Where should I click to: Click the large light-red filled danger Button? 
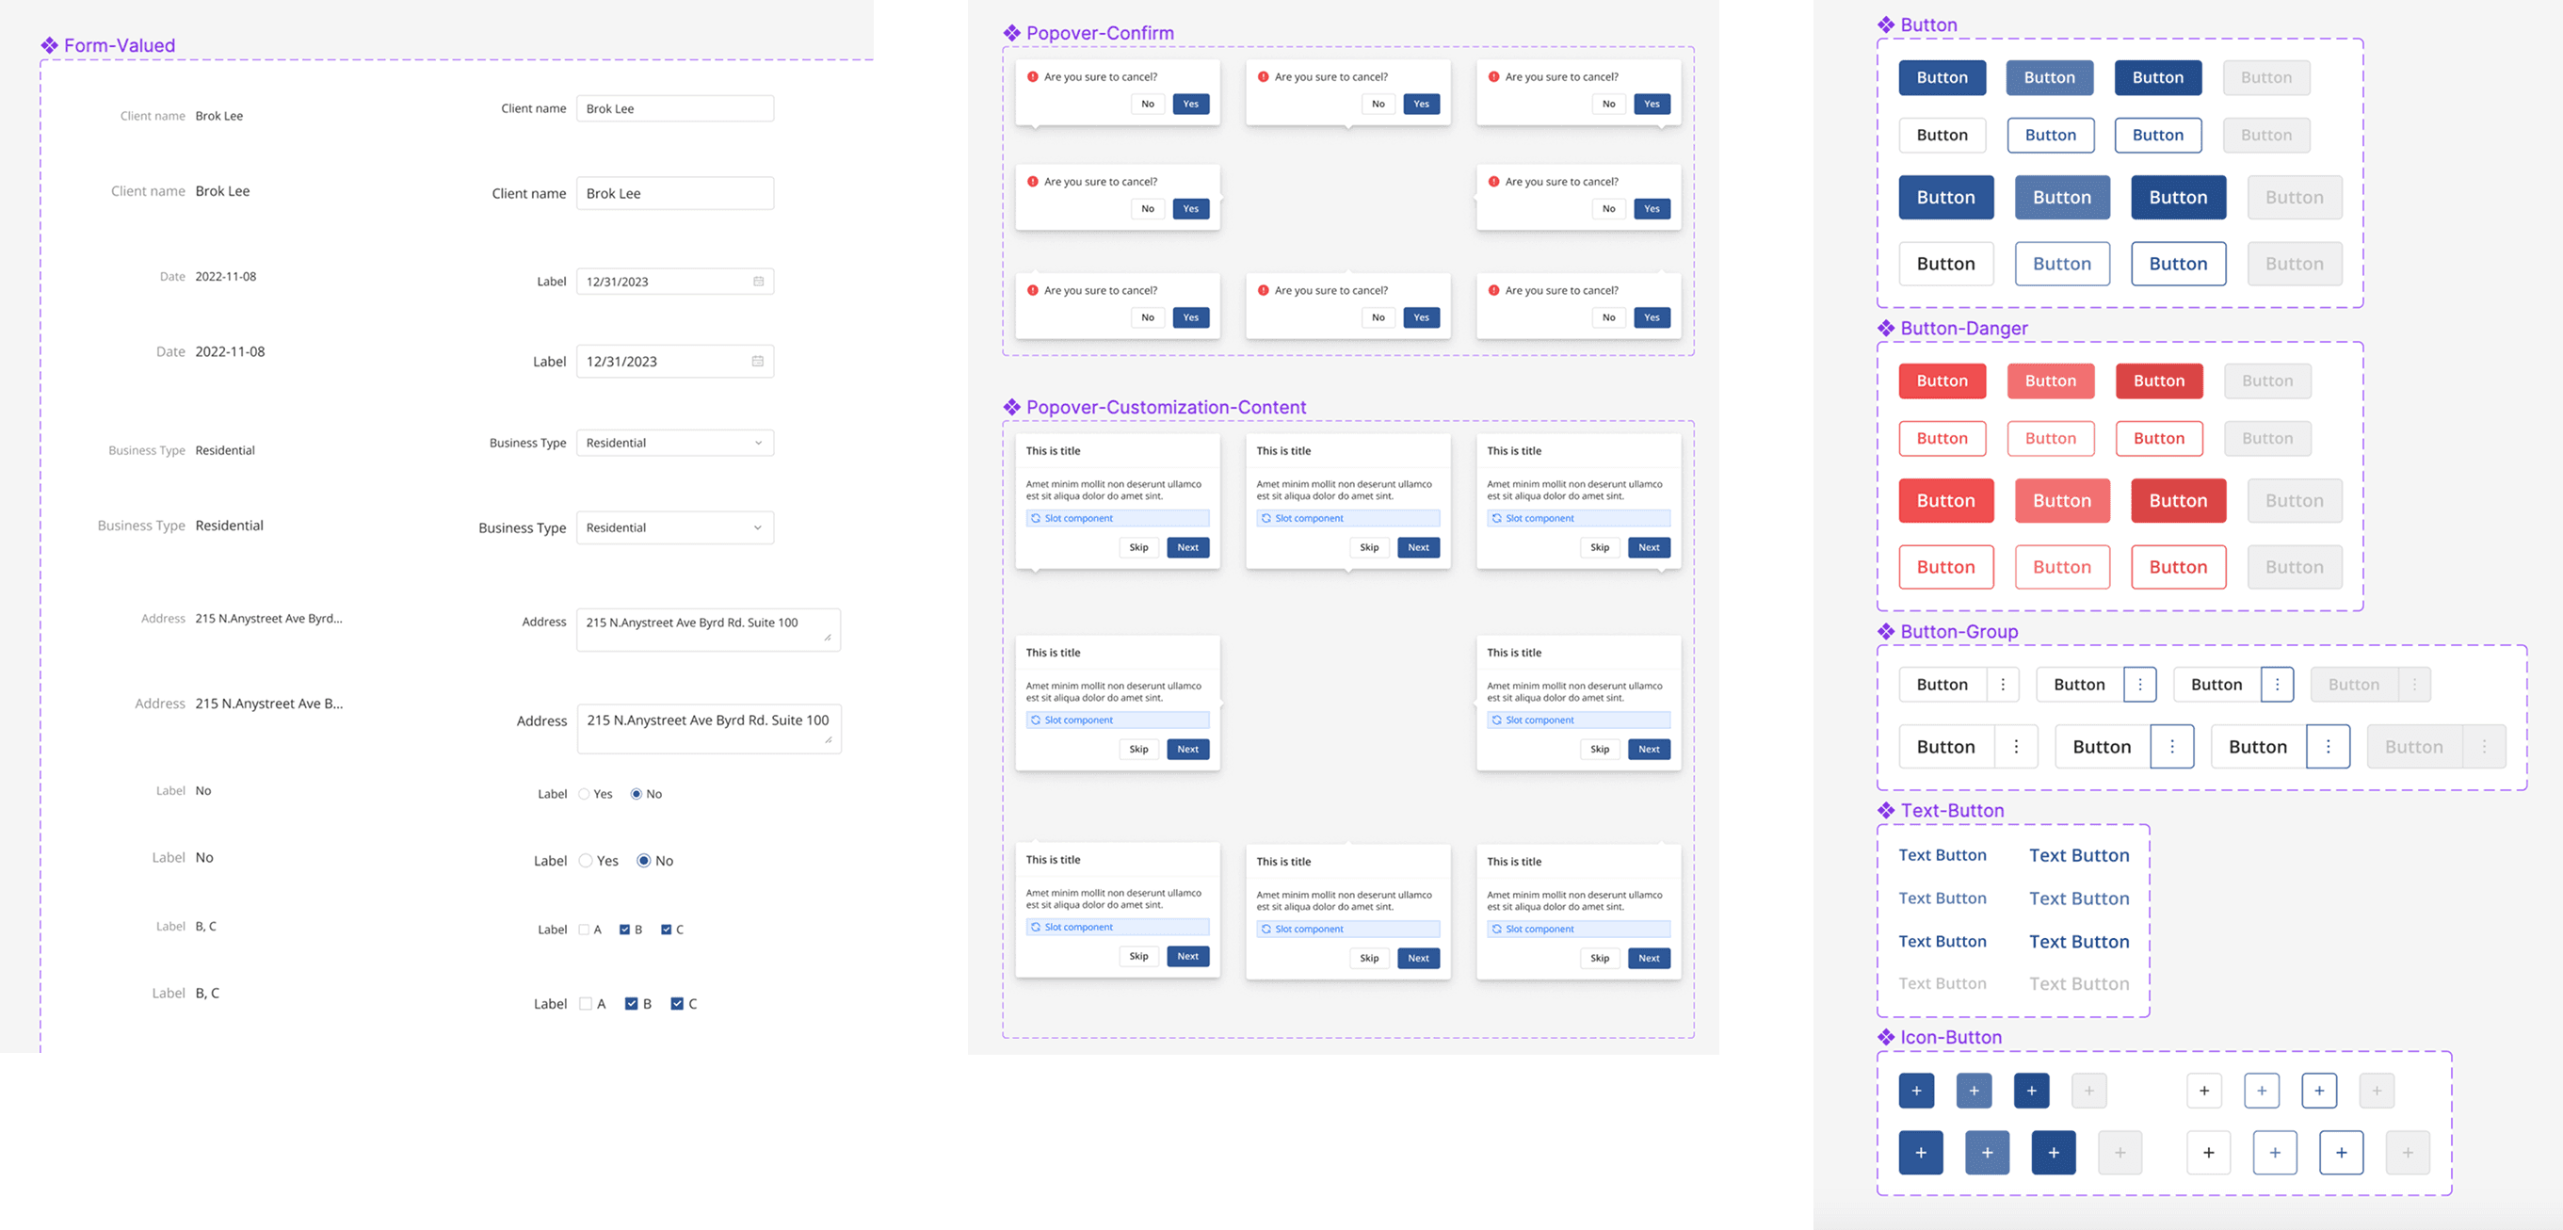(2061, 500)
